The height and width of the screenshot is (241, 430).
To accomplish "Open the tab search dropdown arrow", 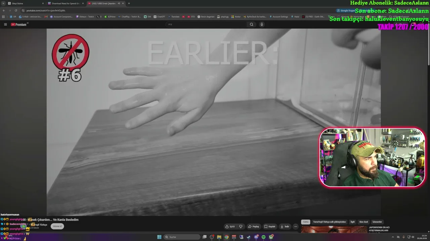I will (x=3, y=3).
